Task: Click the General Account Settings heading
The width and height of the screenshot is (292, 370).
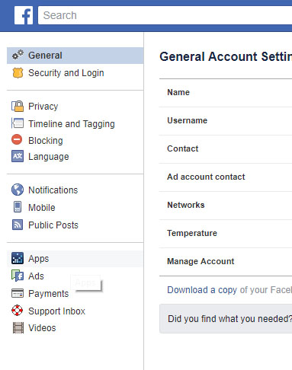Action: [226, 56]
